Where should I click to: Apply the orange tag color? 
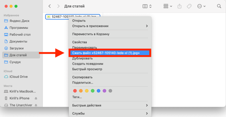coord(81,91)
